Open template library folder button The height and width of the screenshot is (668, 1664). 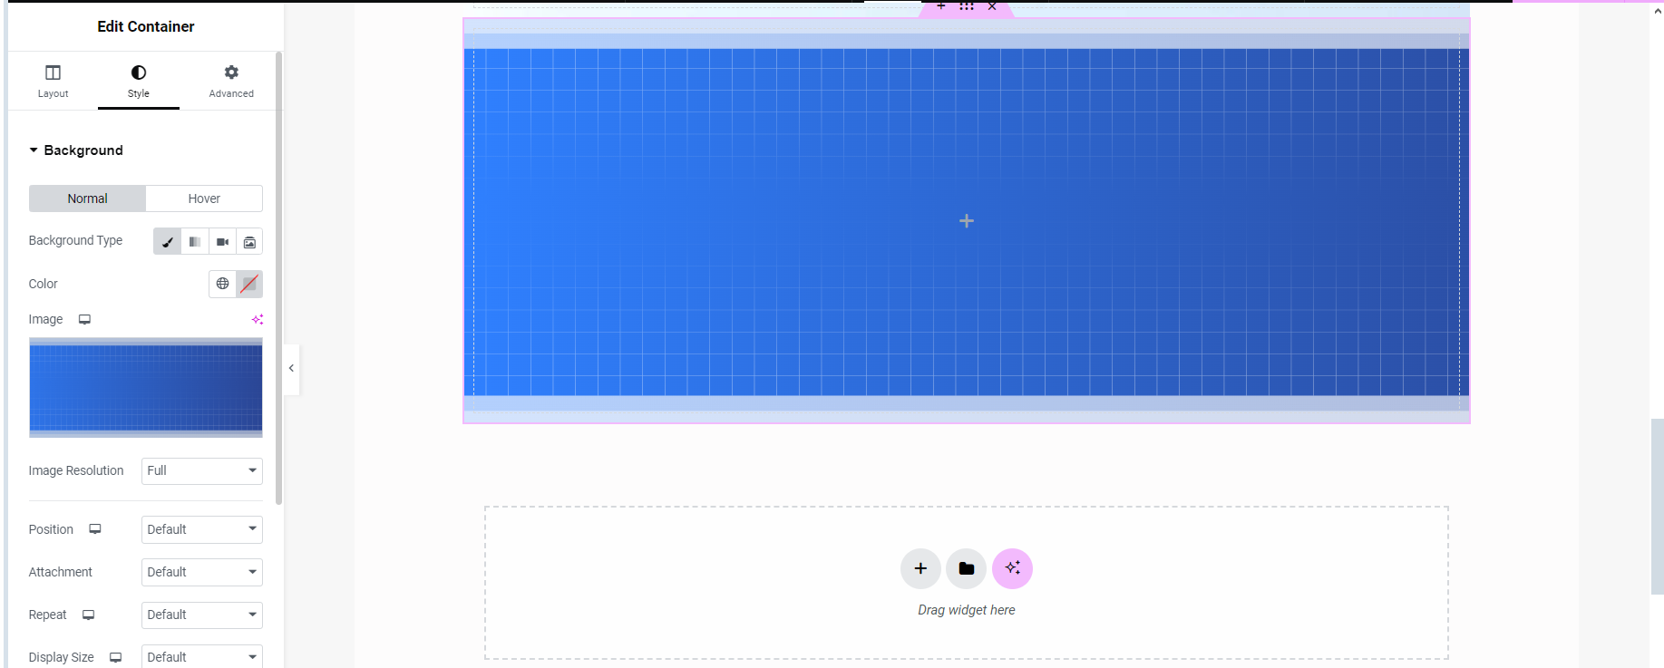tap(966, 568)
